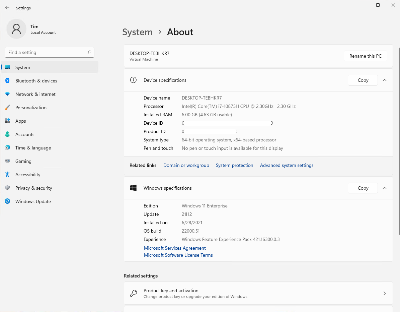The image size is (400, 312).
Task: Copy the Device specifications
Action: [x=363, y=80]
